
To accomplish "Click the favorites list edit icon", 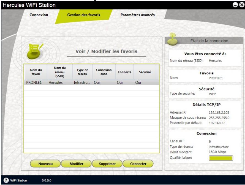I will [35, 51].
